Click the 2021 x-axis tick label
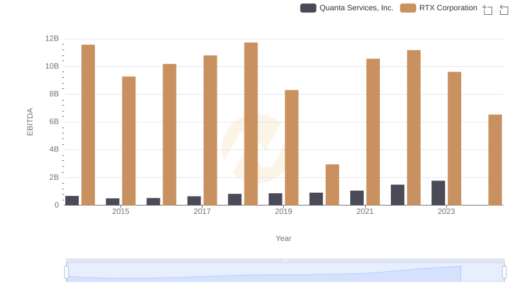The height and width of the screenshot is (297, 516). pos(364,211)
